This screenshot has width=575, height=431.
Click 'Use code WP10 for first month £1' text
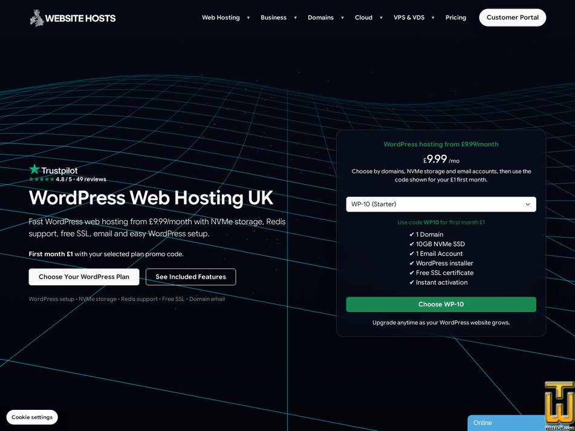[441, 222]
